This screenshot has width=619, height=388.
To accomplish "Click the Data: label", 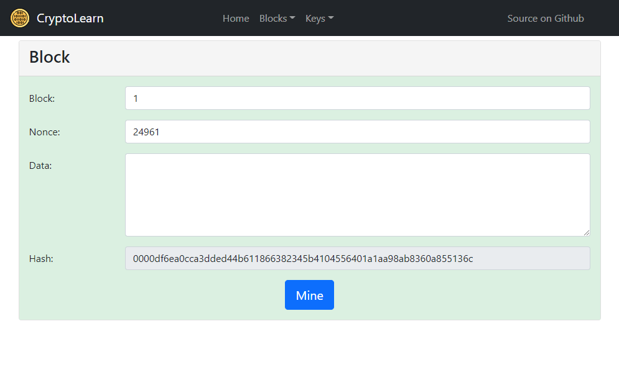I will click(40, 165).
